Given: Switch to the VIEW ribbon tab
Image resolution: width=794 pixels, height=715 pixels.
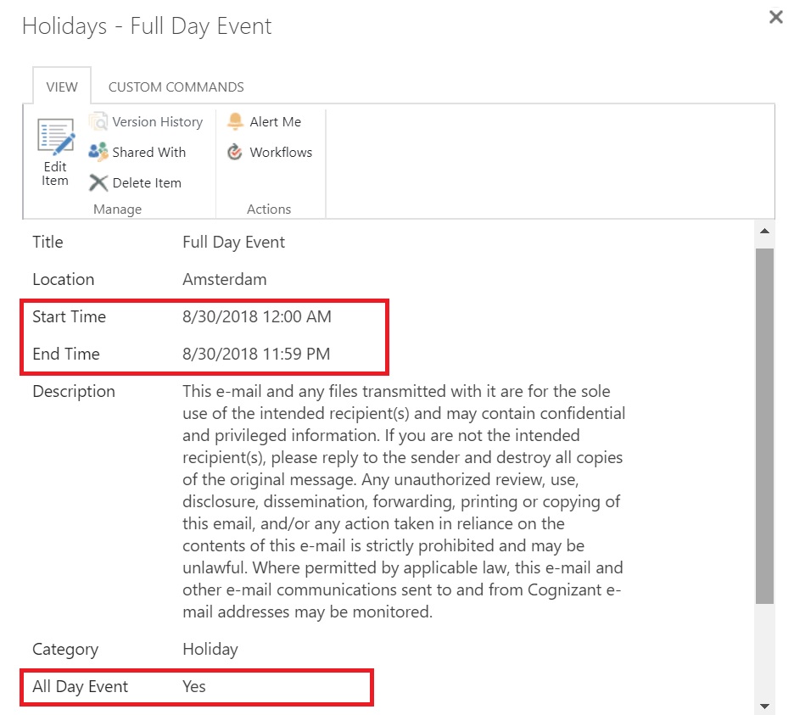Looking at the screenshot, I should click(62, 87).
